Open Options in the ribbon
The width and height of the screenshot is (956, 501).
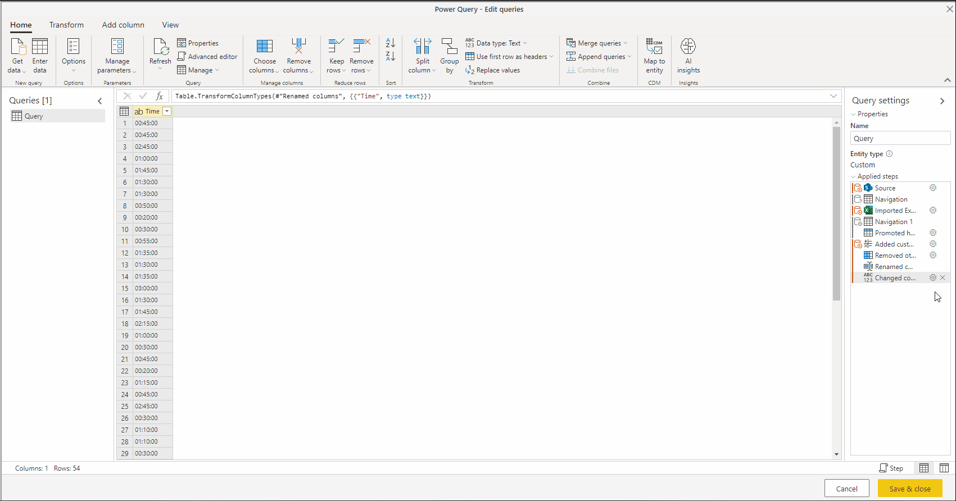[x=74, y=56]
